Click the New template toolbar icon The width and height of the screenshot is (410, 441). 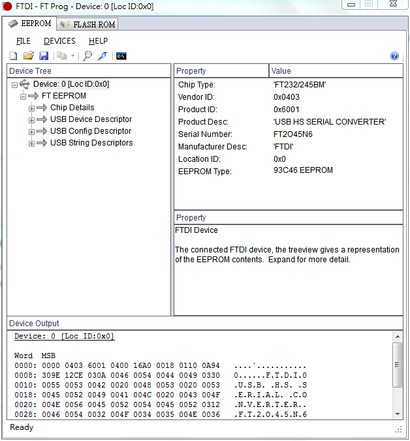13,56
